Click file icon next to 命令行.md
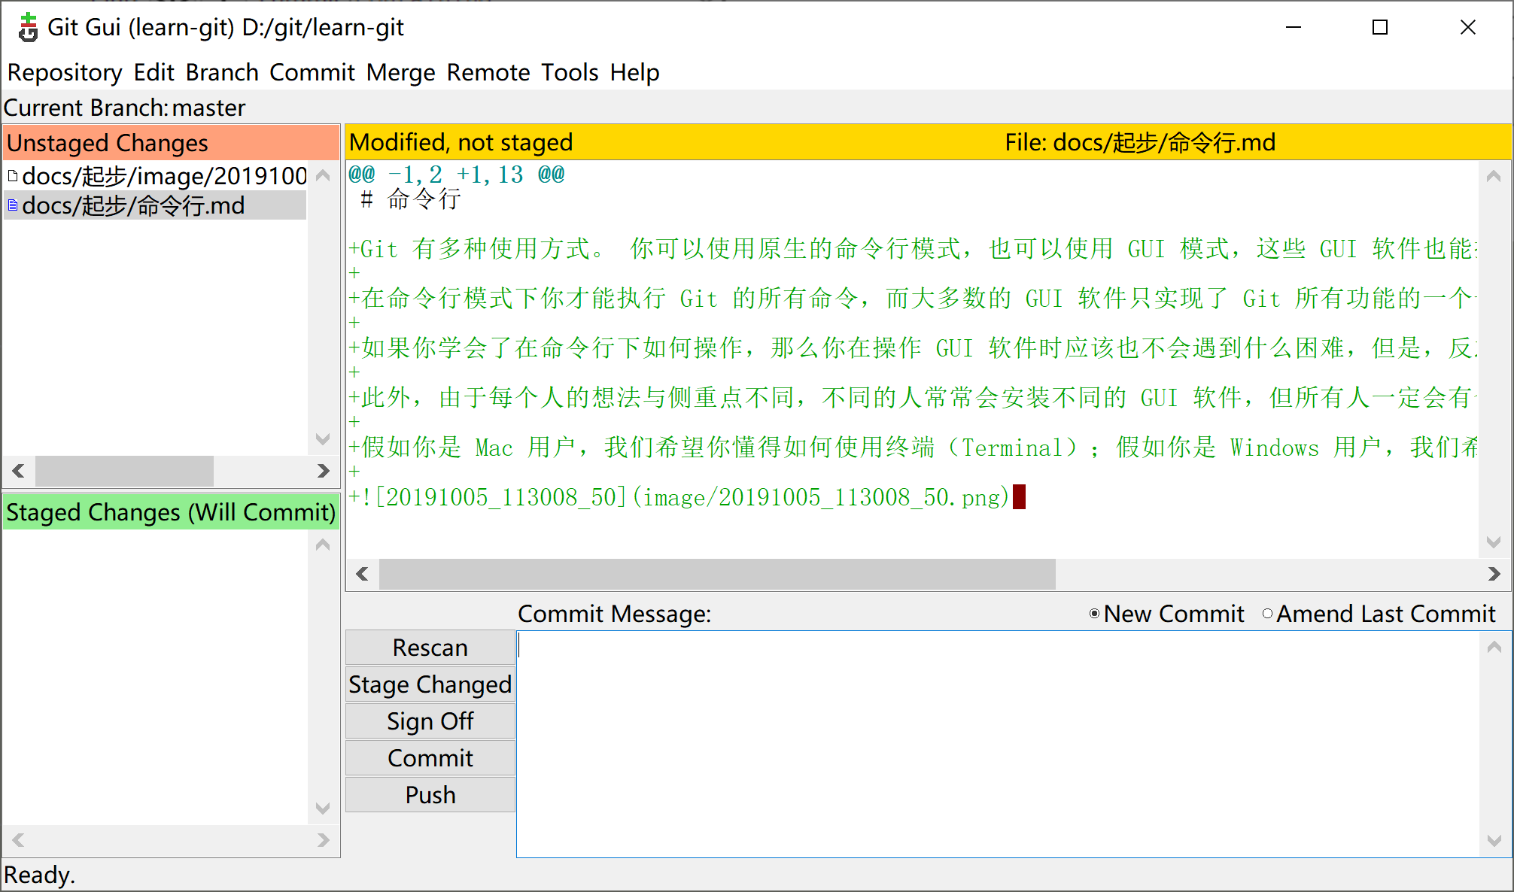 13,205
